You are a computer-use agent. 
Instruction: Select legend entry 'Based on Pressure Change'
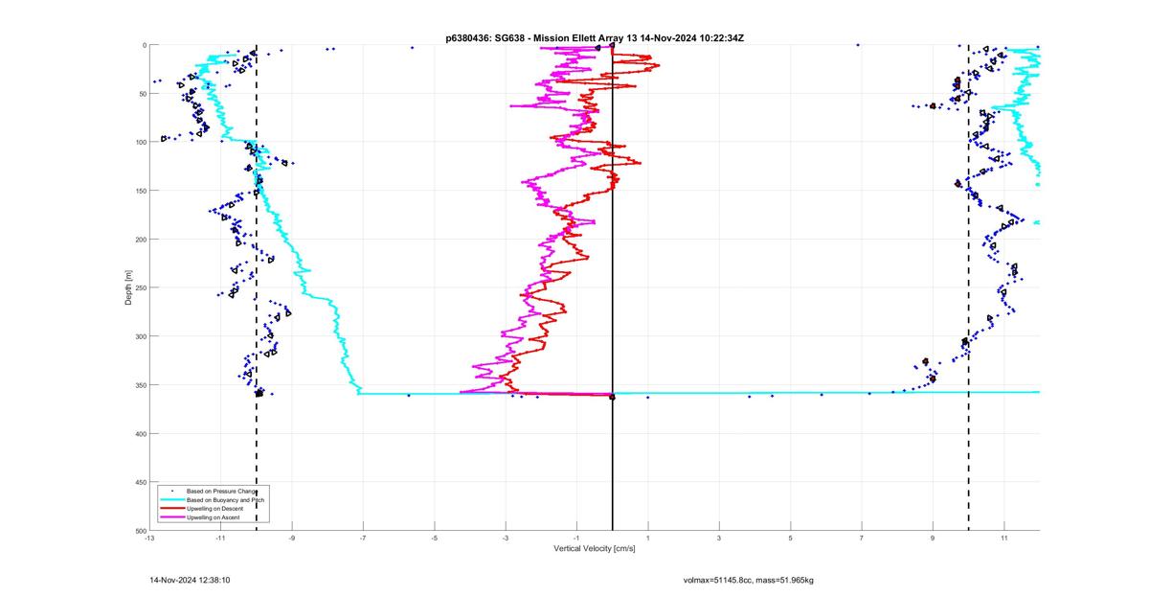click(222, 492)
